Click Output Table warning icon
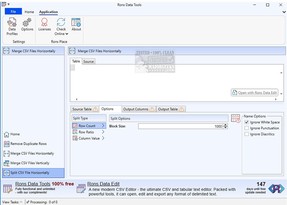The width and height of the screenshot is (287, 205). pos(181,109)
